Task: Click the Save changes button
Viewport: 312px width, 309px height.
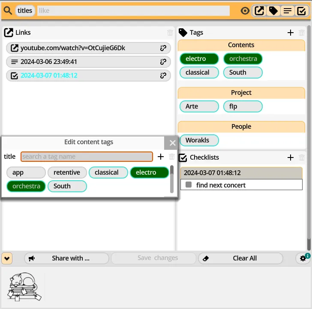Action: [x=153, y=258]
